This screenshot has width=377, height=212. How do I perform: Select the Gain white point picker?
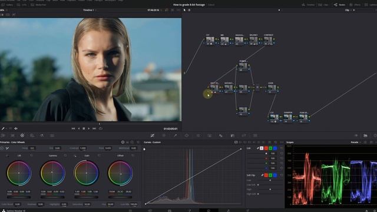tap(75, 155)
